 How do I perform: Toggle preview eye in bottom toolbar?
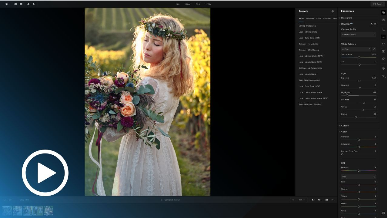[x=319, y=200]
